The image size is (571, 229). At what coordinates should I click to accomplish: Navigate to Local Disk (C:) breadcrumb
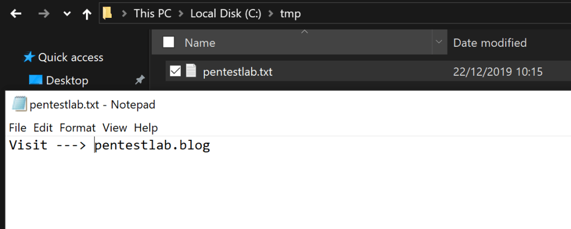[225, 14]
